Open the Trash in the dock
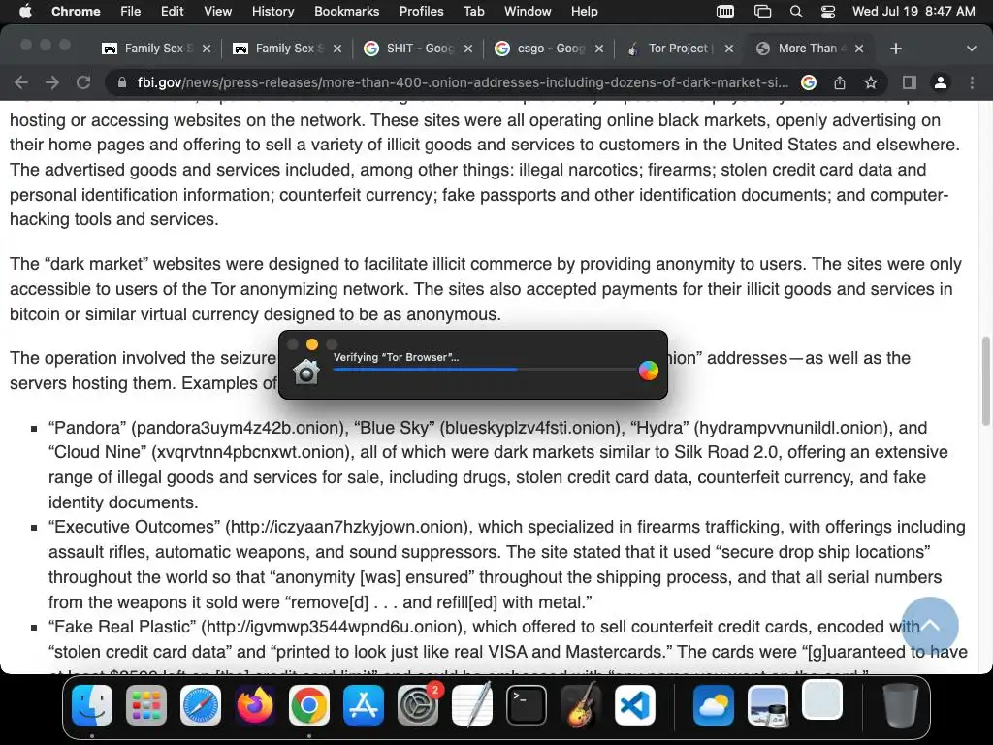This screenshot has height=745, width=993. 901,705
